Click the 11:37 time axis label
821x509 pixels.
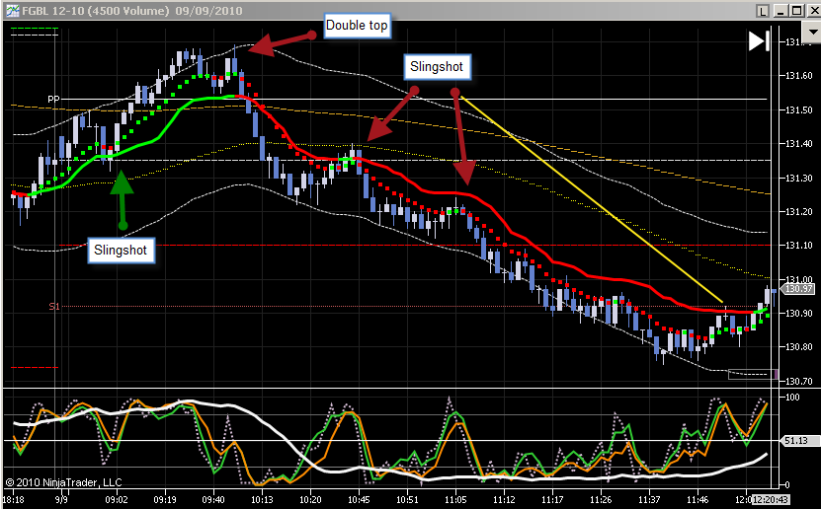(x=649, y=499)
